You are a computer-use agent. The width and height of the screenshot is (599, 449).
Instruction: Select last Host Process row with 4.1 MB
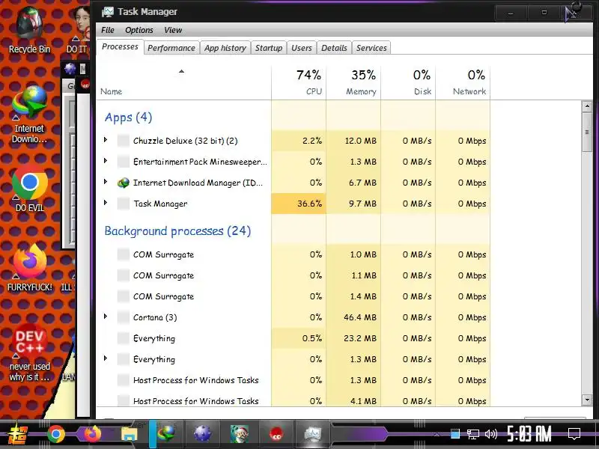coord(293,400)
